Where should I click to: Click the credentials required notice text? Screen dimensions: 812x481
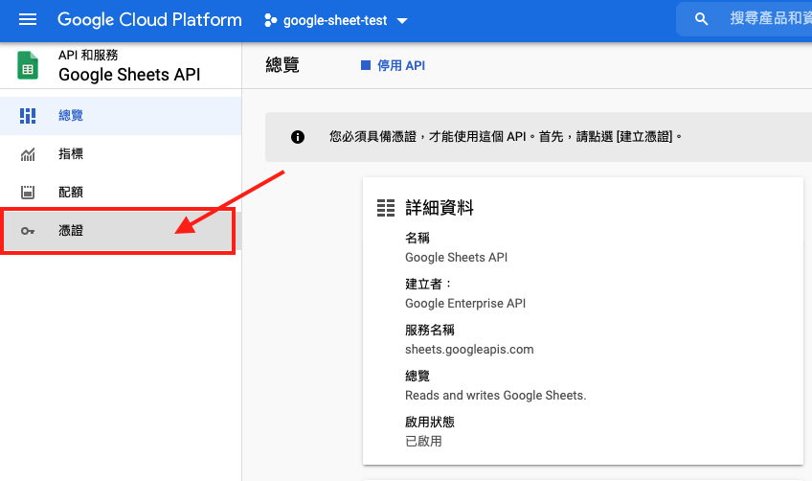(506, 137)
